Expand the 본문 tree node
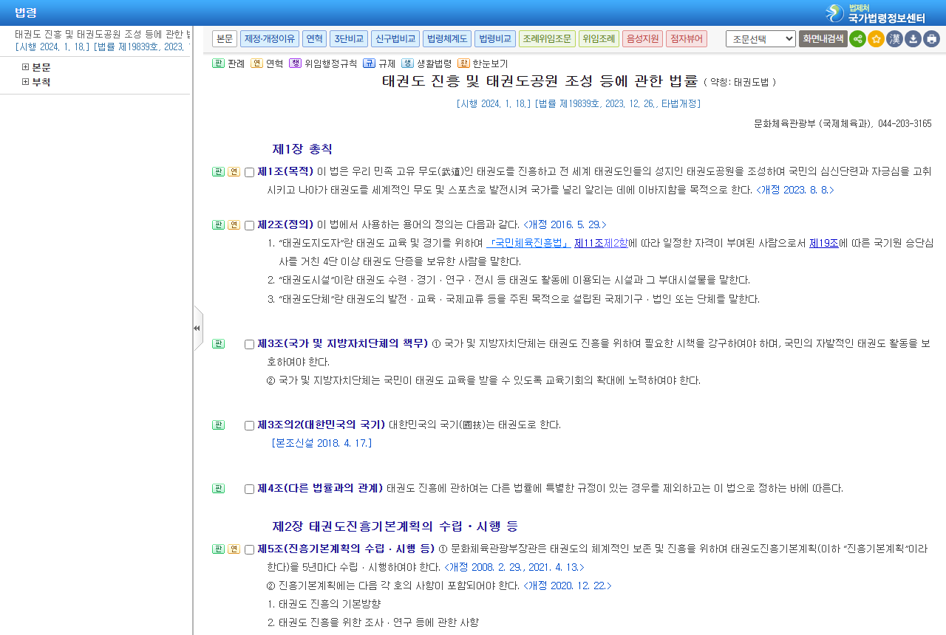 click(x=26, y=67)
